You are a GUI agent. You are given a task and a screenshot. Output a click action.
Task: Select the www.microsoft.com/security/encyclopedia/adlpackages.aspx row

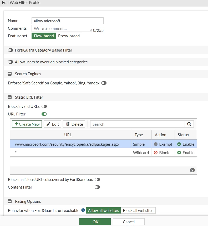103,144
